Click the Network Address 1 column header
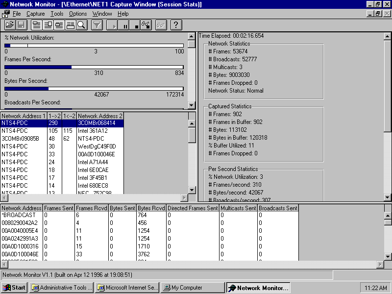Viewport: 392px width, 294px height. click(24, 116)
